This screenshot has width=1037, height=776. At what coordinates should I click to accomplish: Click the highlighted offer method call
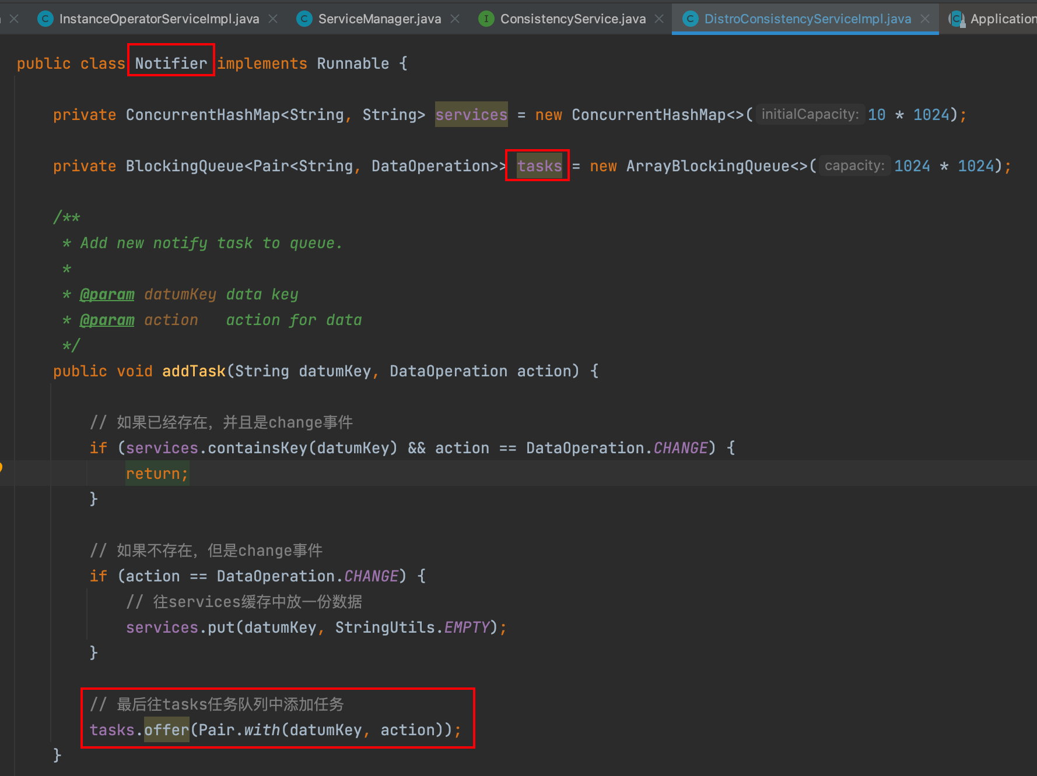click(167, 730)
